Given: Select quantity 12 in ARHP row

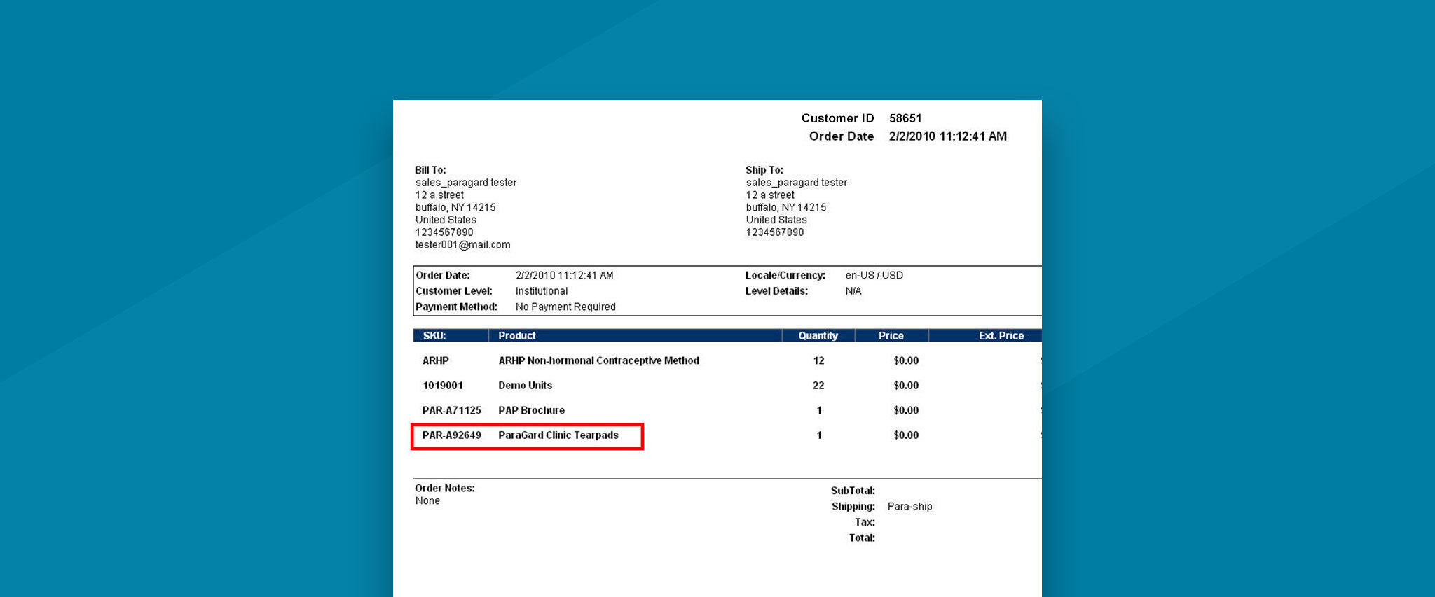Looking at the screenshot, I should click(x=818, y=361).
